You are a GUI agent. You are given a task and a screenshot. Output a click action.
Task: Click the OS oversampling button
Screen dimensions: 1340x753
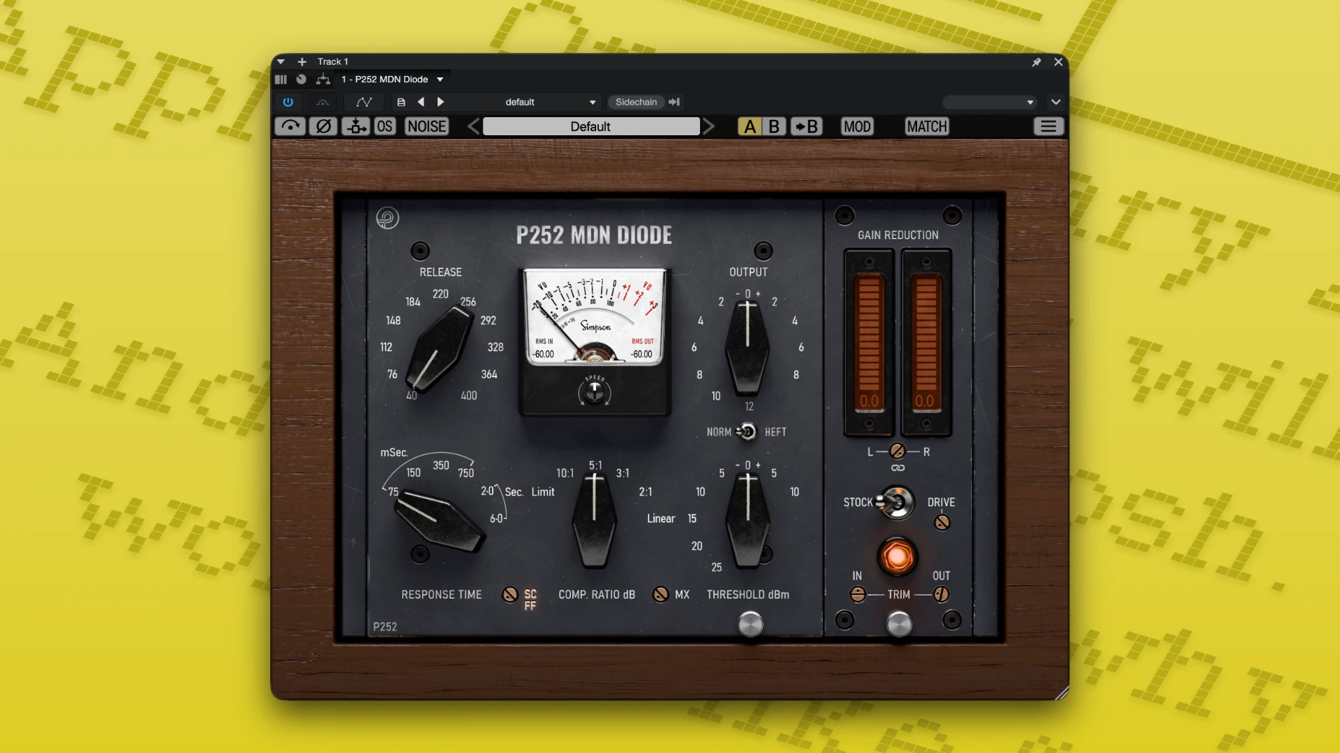pos(385,126)
